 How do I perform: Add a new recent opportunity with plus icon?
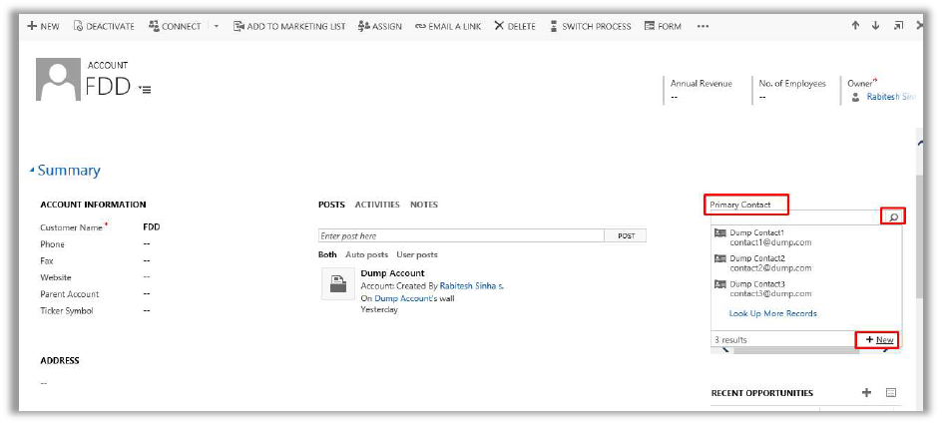point(866,393)
